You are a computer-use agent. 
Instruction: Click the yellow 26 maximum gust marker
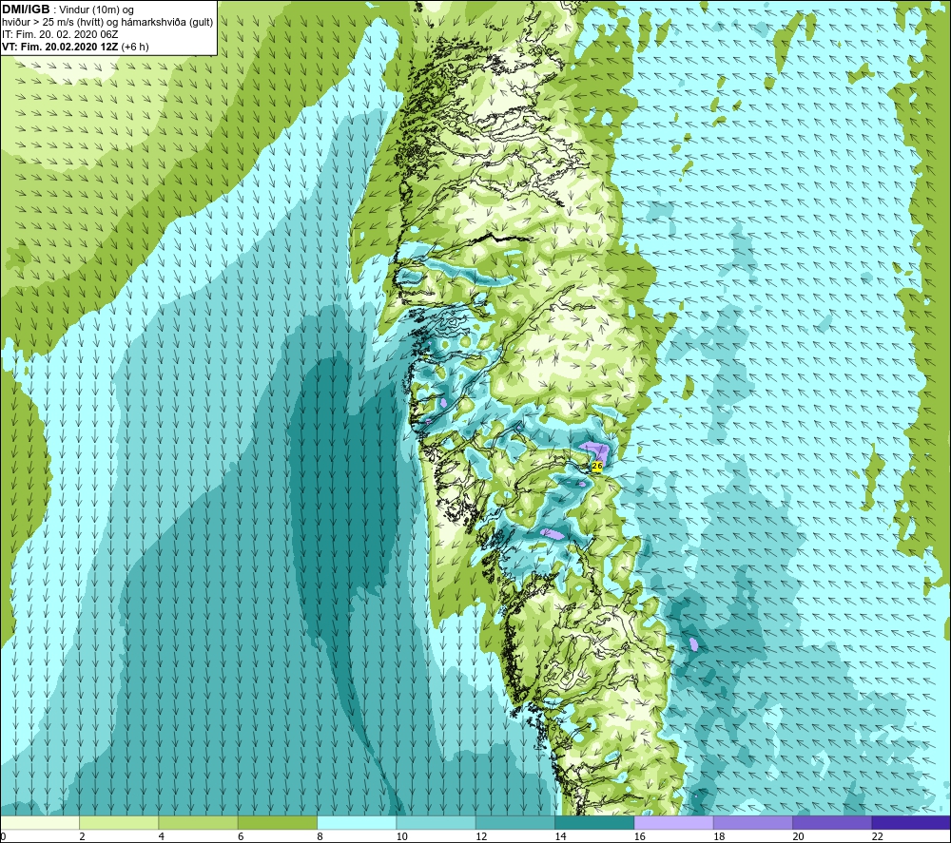pos(597,466)
